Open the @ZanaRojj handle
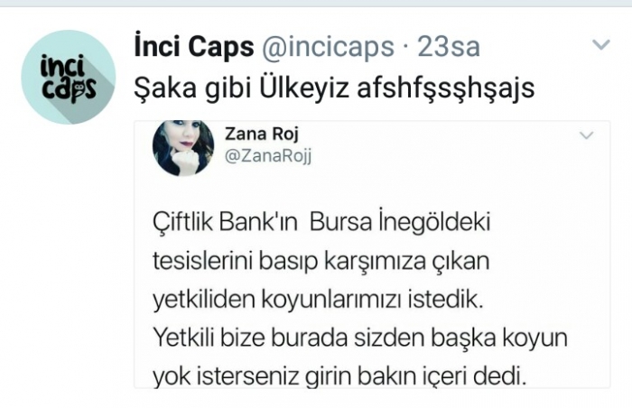Viewport: 632px width, 408px height. [x=268, y=156]
